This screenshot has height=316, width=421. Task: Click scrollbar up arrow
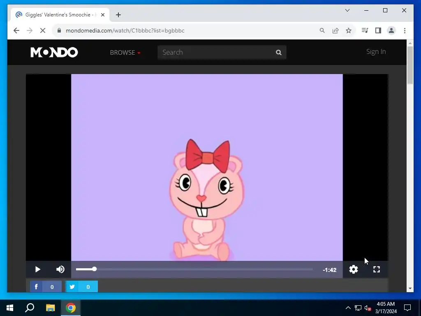(410, 43)
